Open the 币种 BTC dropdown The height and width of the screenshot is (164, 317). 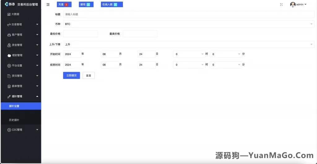[189, 24]
